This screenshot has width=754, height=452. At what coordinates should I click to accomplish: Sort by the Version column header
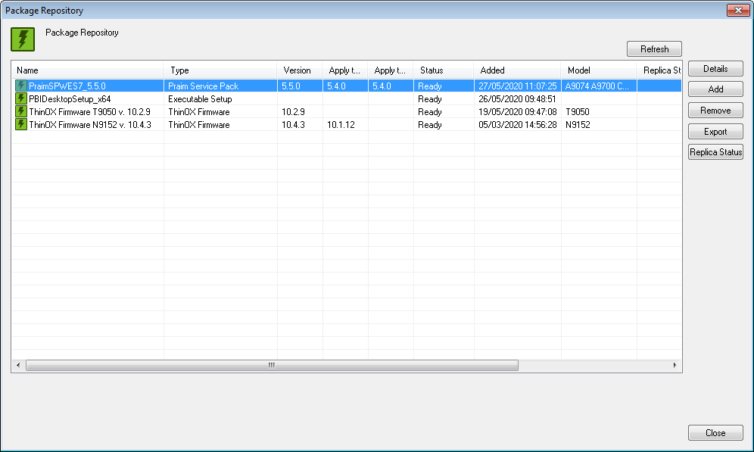(300, 70)
